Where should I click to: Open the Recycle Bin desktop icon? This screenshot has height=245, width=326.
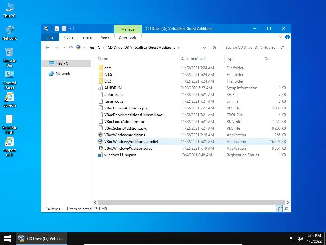pyautogui.click(x=9, y=57)
